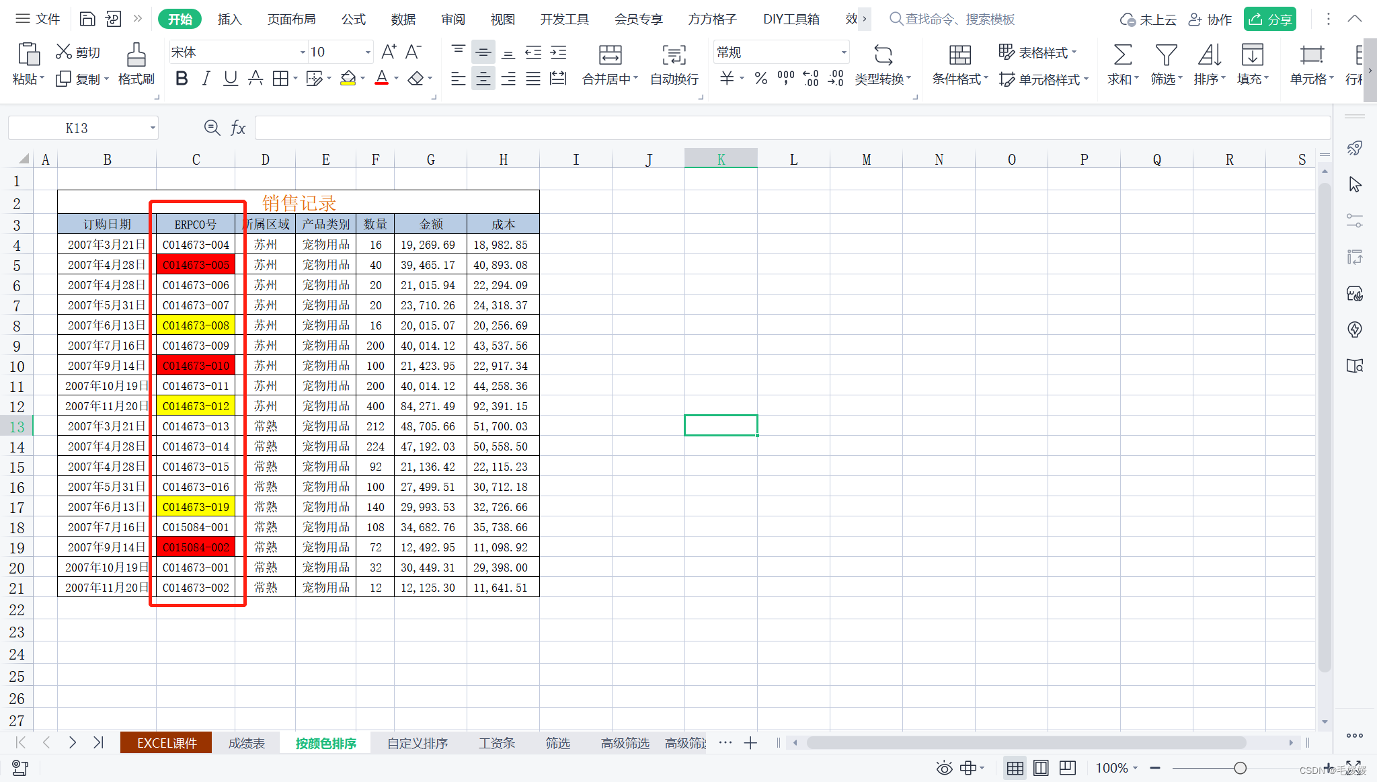Switch to the 自定义排序 sheet tab
This screenshot has height=782, width=1377.
pyautogui.click(x=417, y=743)
